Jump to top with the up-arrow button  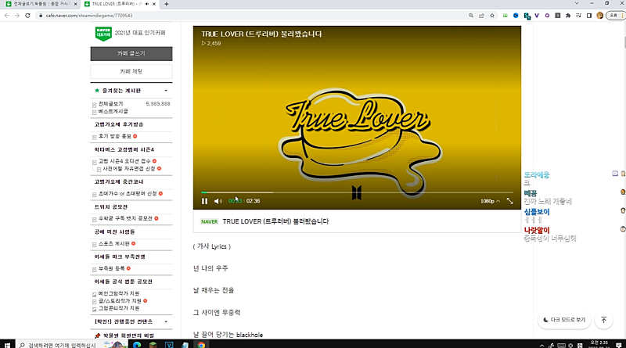pos(603,320)
